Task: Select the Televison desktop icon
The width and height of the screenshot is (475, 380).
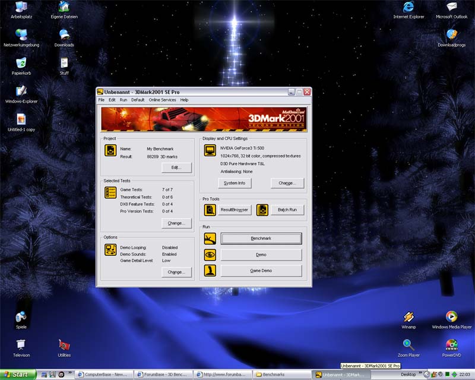Action: point(21,349)
